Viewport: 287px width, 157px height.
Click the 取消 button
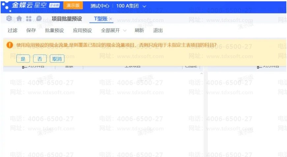(x=57, y=59)
